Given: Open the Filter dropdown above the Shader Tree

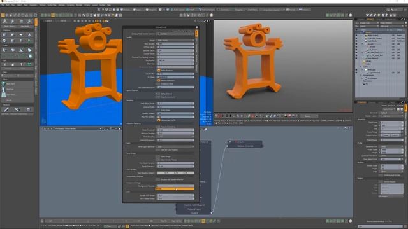Looking at the screenshot, I should coord(370,26).
